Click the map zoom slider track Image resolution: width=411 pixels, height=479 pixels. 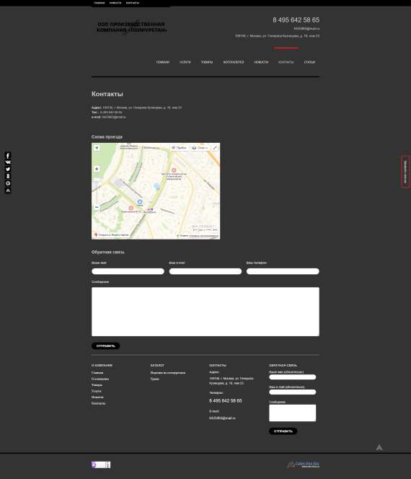tap(97, 188)
